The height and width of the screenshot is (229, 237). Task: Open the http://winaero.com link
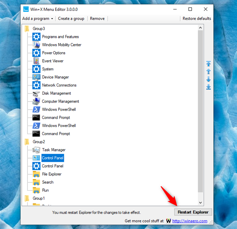(x=189, y=221)
